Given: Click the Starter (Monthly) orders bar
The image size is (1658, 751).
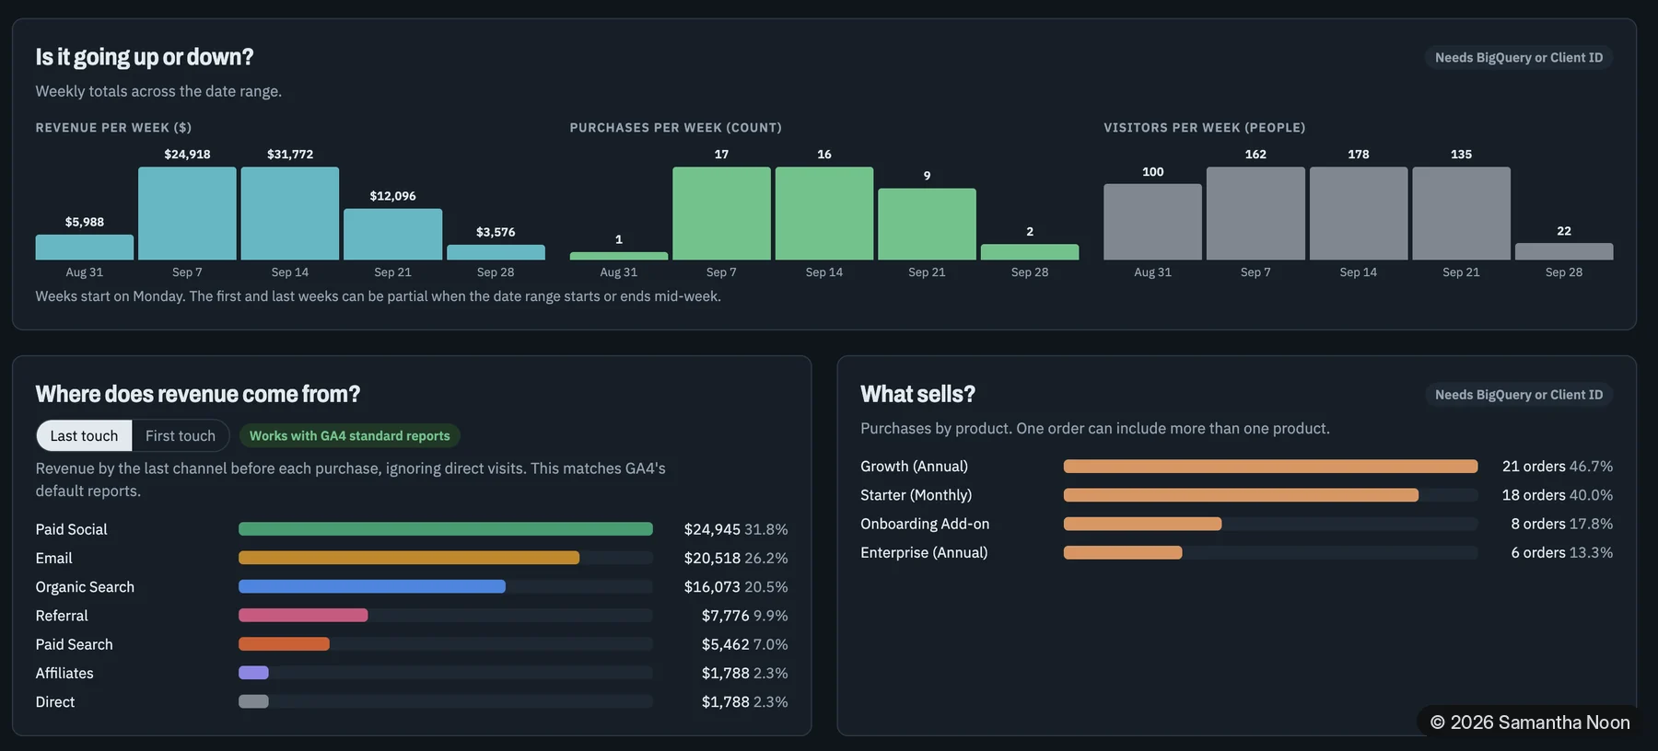Looking at the screenshot, I should 1241,495.
